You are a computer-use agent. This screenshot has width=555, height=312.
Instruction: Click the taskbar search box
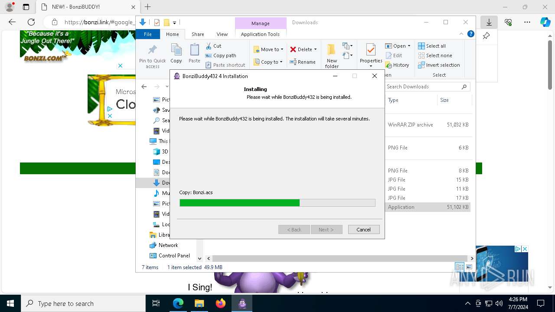coord(83,304)
